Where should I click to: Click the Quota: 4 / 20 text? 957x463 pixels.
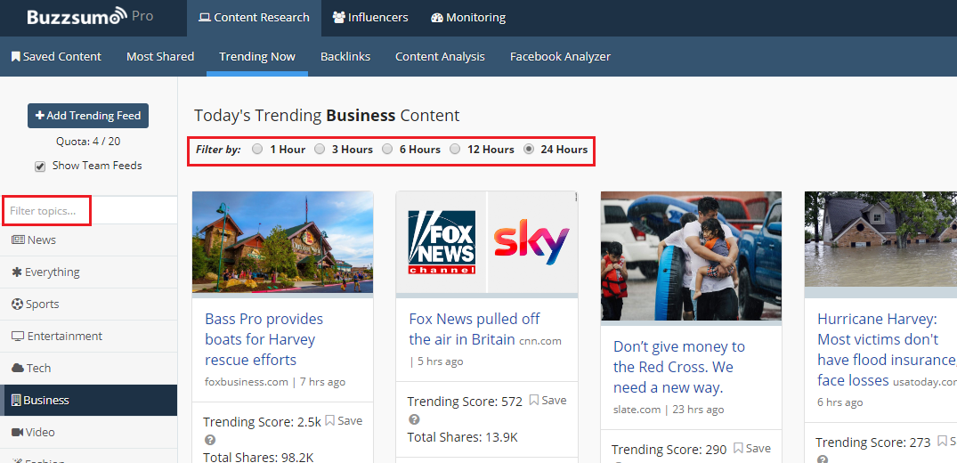pos(88,141)
